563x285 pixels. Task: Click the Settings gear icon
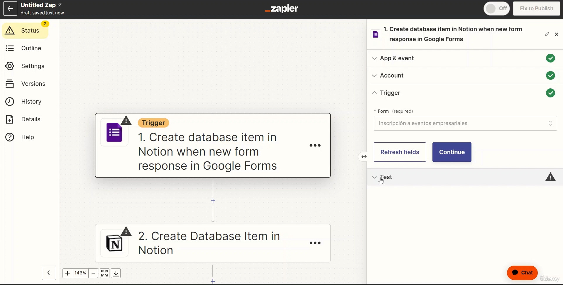[x=10, y=66]
